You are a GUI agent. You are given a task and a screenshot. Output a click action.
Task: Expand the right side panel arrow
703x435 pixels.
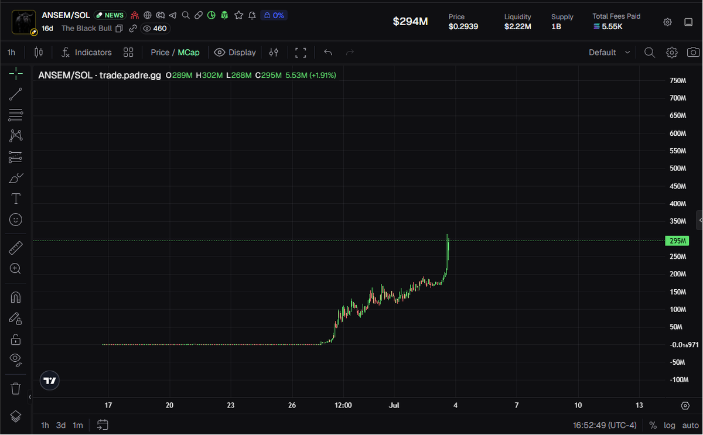pos(699,220)
